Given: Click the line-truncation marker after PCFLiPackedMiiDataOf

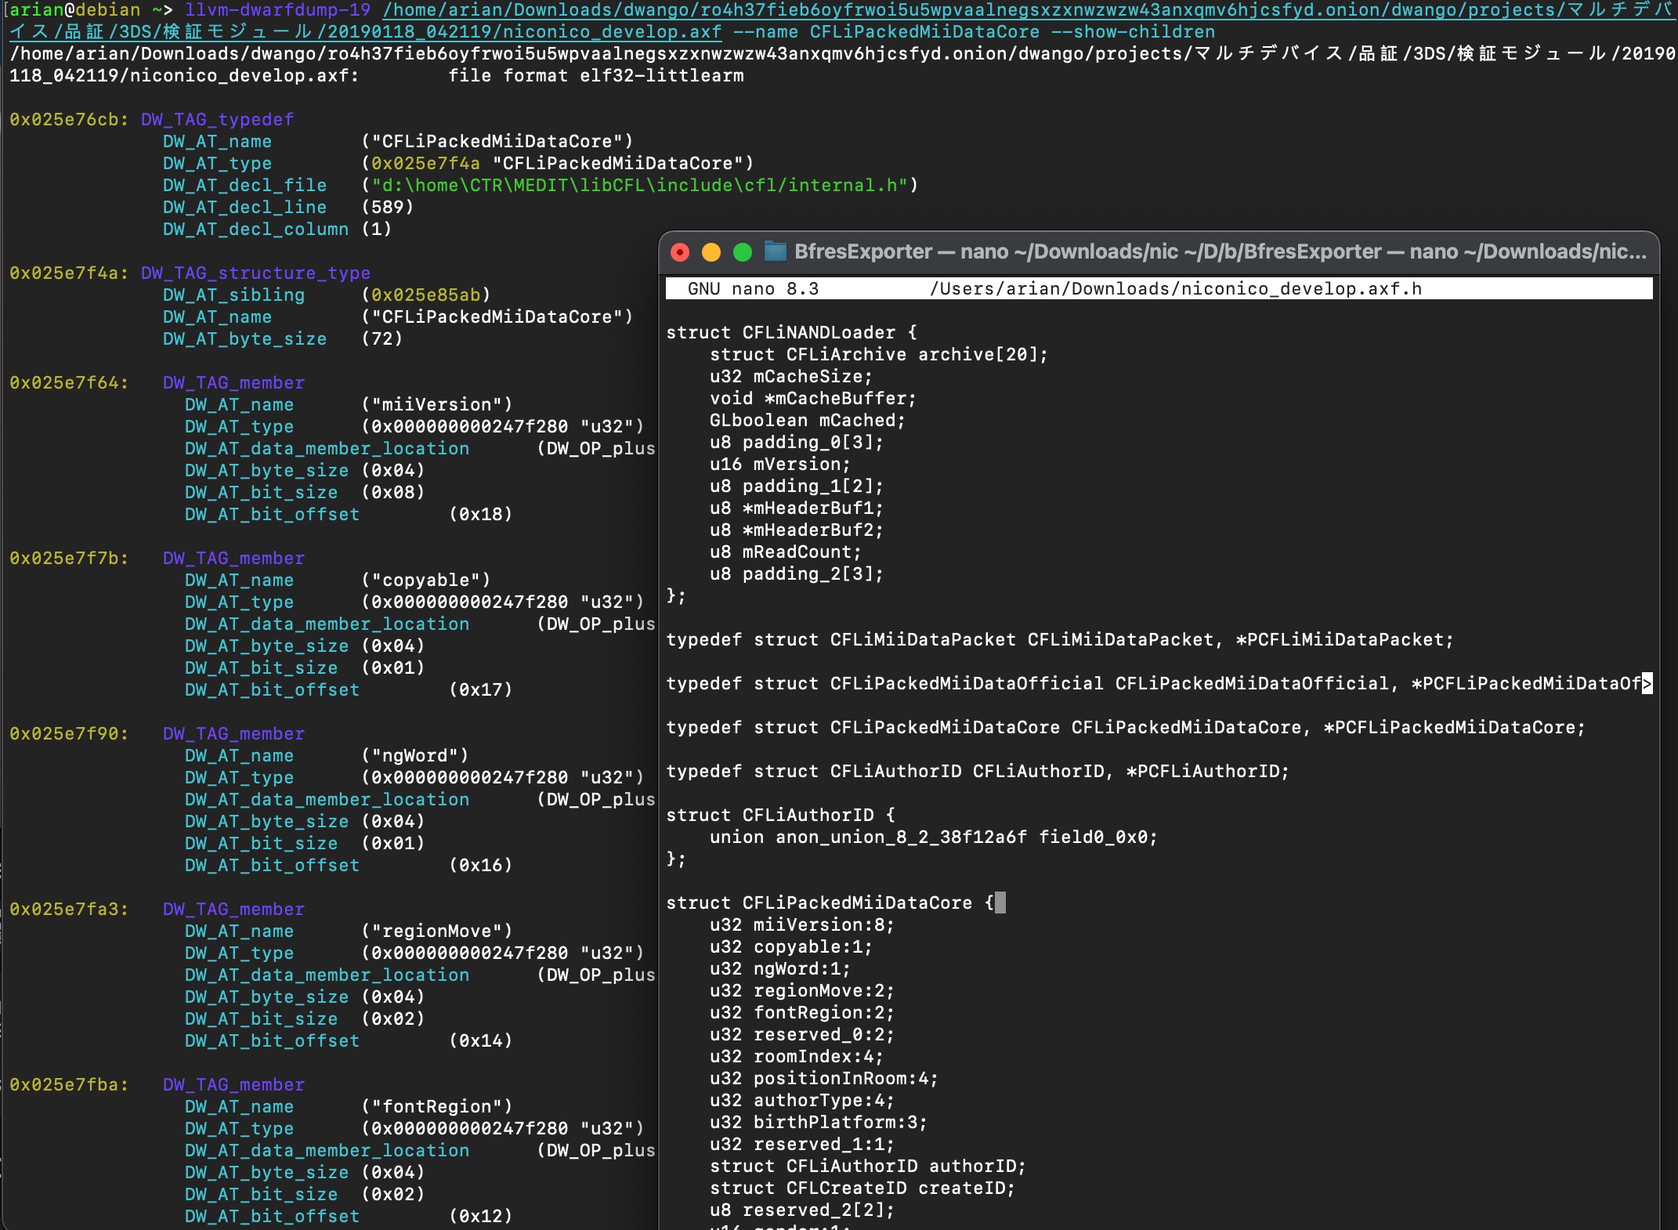Looking at the screenshot, I should [1647, 684].
